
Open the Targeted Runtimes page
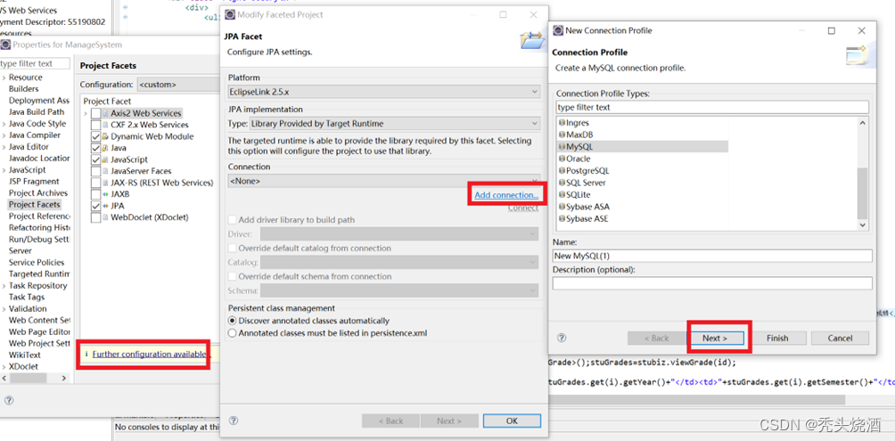point(39,274)
